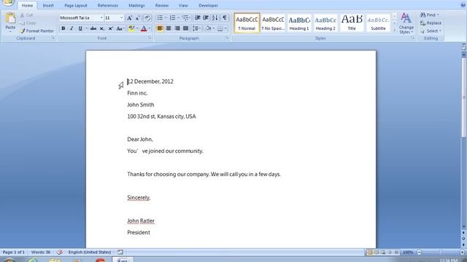
Task: Apply subscript formatting
Action: click(102, 28)
